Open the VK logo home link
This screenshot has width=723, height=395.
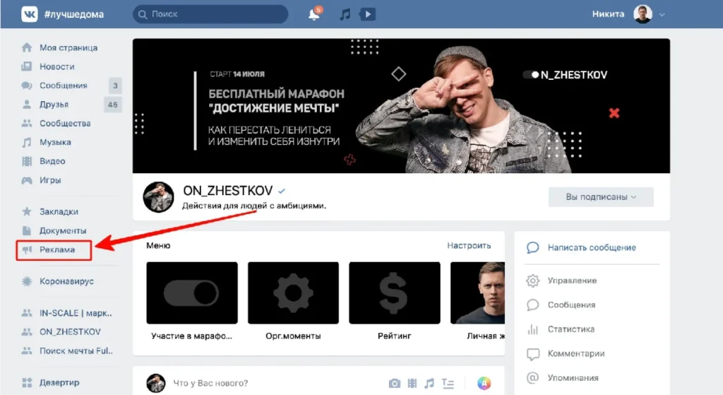[x=30, y=14]
